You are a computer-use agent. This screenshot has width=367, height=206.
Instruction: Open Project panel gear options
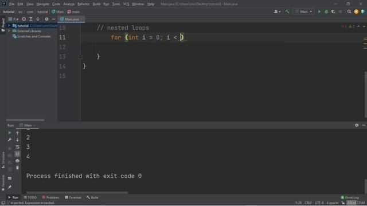tap(46, 19)
